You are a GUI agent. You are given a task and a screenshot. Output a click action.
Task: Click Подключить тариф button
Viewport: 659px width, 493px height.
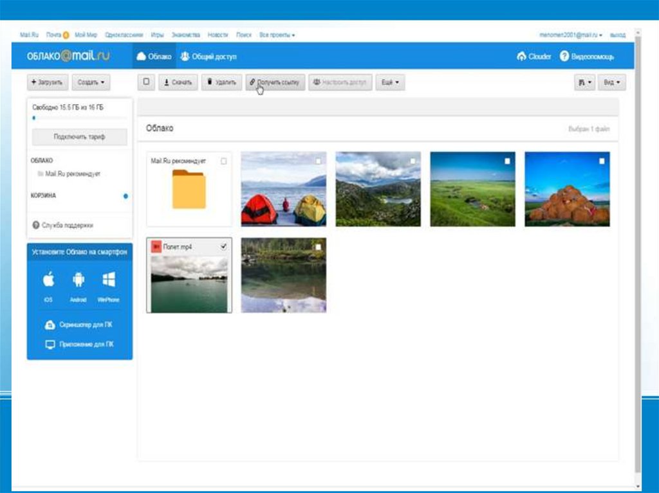click(79, 137)
